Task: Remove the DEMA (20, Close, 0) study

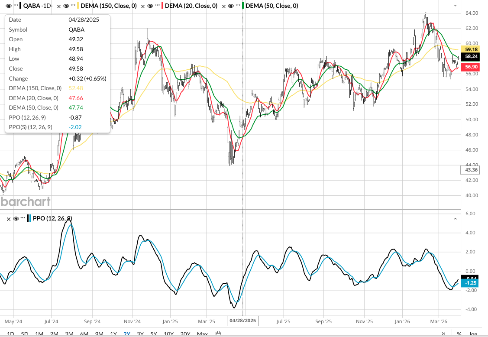Action: click(x=142, y=6)
